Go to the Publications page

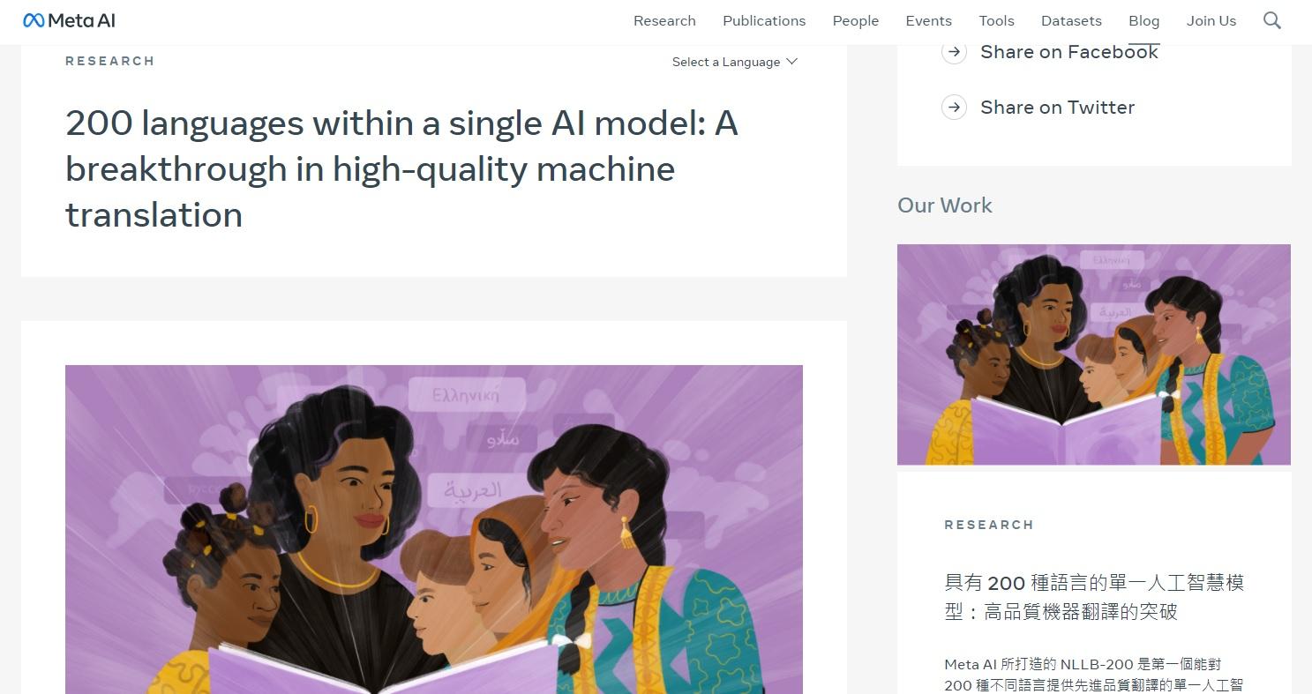pos(764,20)
